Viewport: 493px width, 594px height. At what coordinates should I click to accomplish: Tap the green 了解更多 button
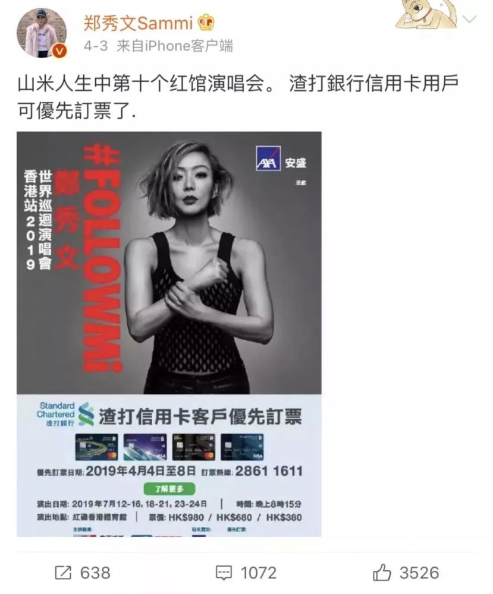[169, 489]
